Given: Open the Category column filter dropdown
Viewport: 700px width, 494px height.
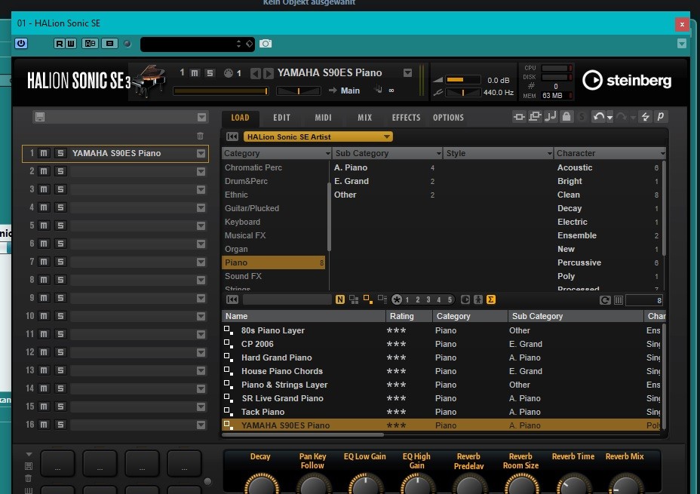Looking at the screenshot, I should (326, 153).
